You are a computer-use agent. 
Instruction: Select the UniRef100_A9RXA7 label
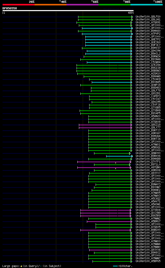click(148, 133)
